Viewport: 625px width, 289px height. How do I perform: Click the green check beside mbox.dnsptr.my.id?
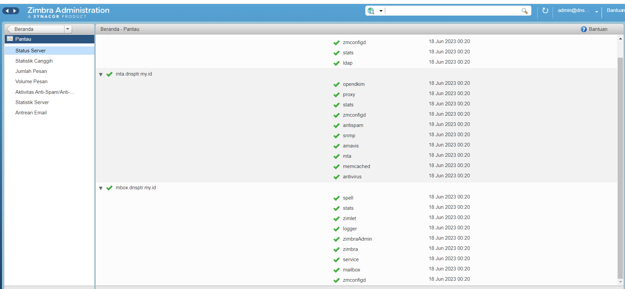pos(109,188)
